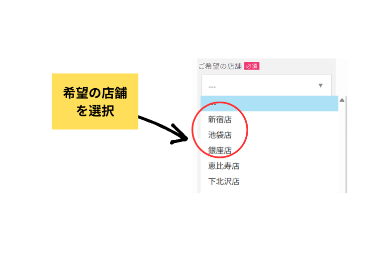Click the dropdown list vertical scrollbar track

342,148
